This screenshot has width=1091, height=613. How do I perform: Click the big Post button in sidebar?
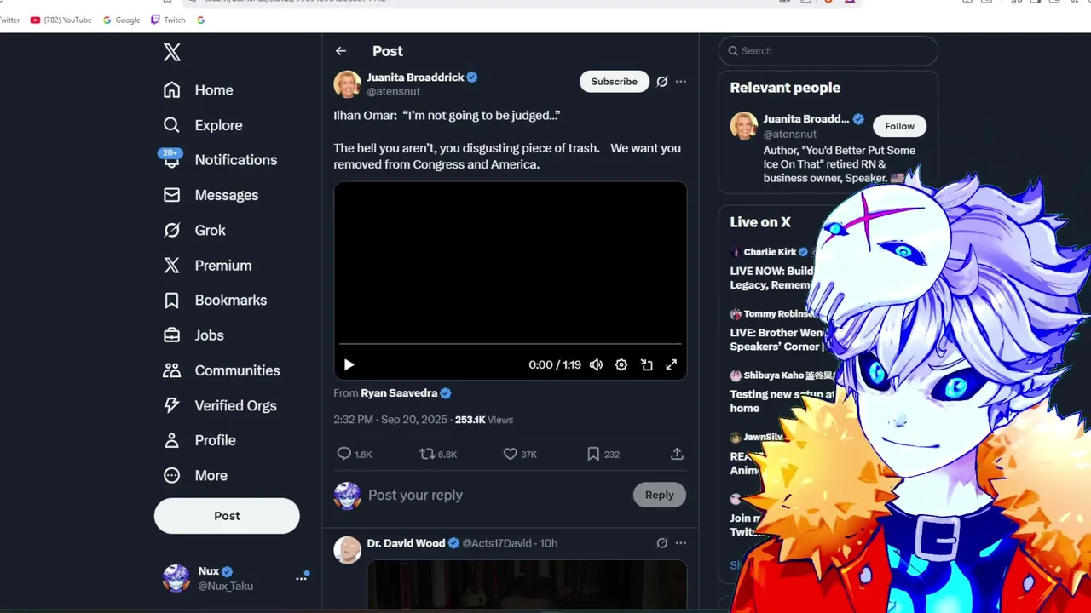click(x=227, y=516)
